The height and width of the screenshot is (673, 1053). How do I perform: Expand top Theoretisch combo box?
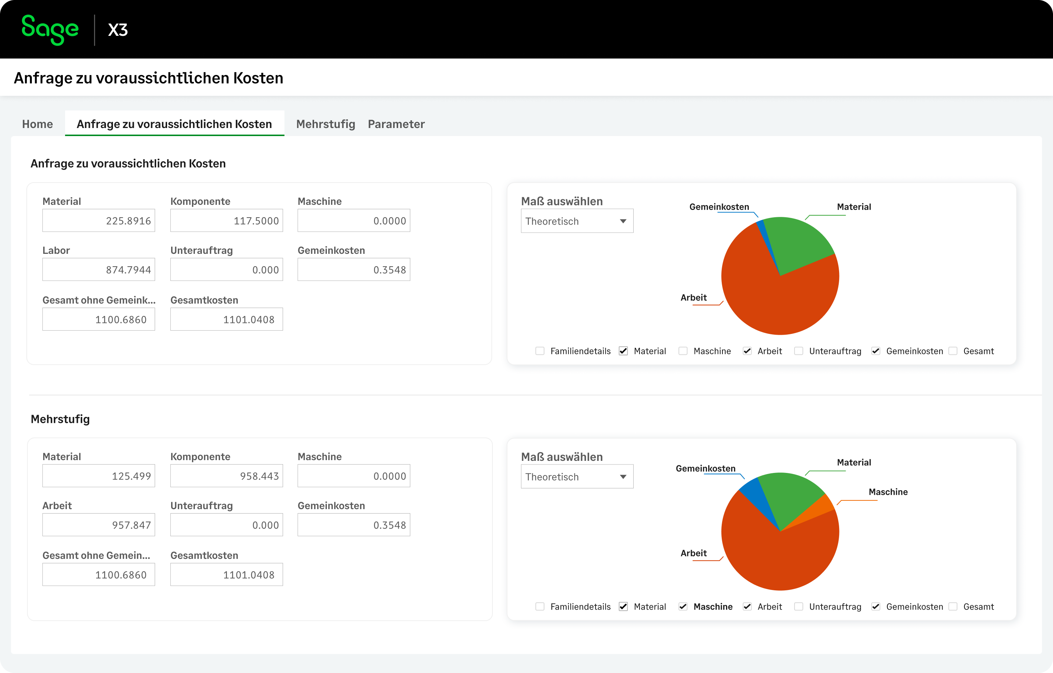pyautogui.click(x=569, y=221)
